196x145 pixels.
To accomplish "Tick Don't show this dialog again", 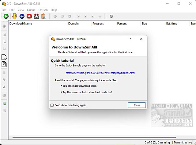I will pos(52,105).
